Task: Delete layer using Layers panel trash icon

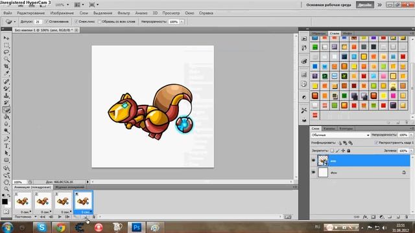Action: click(x=407, y=217)
